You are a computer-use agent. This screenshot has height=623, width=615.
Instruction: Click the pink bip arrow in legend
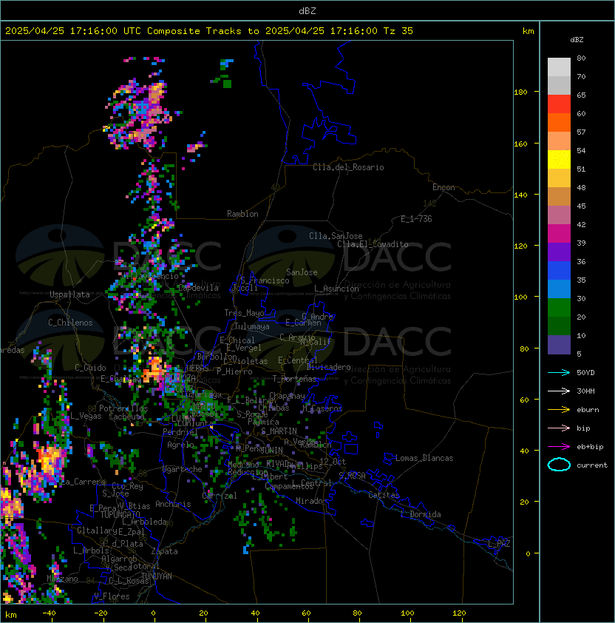coord(559,428)
